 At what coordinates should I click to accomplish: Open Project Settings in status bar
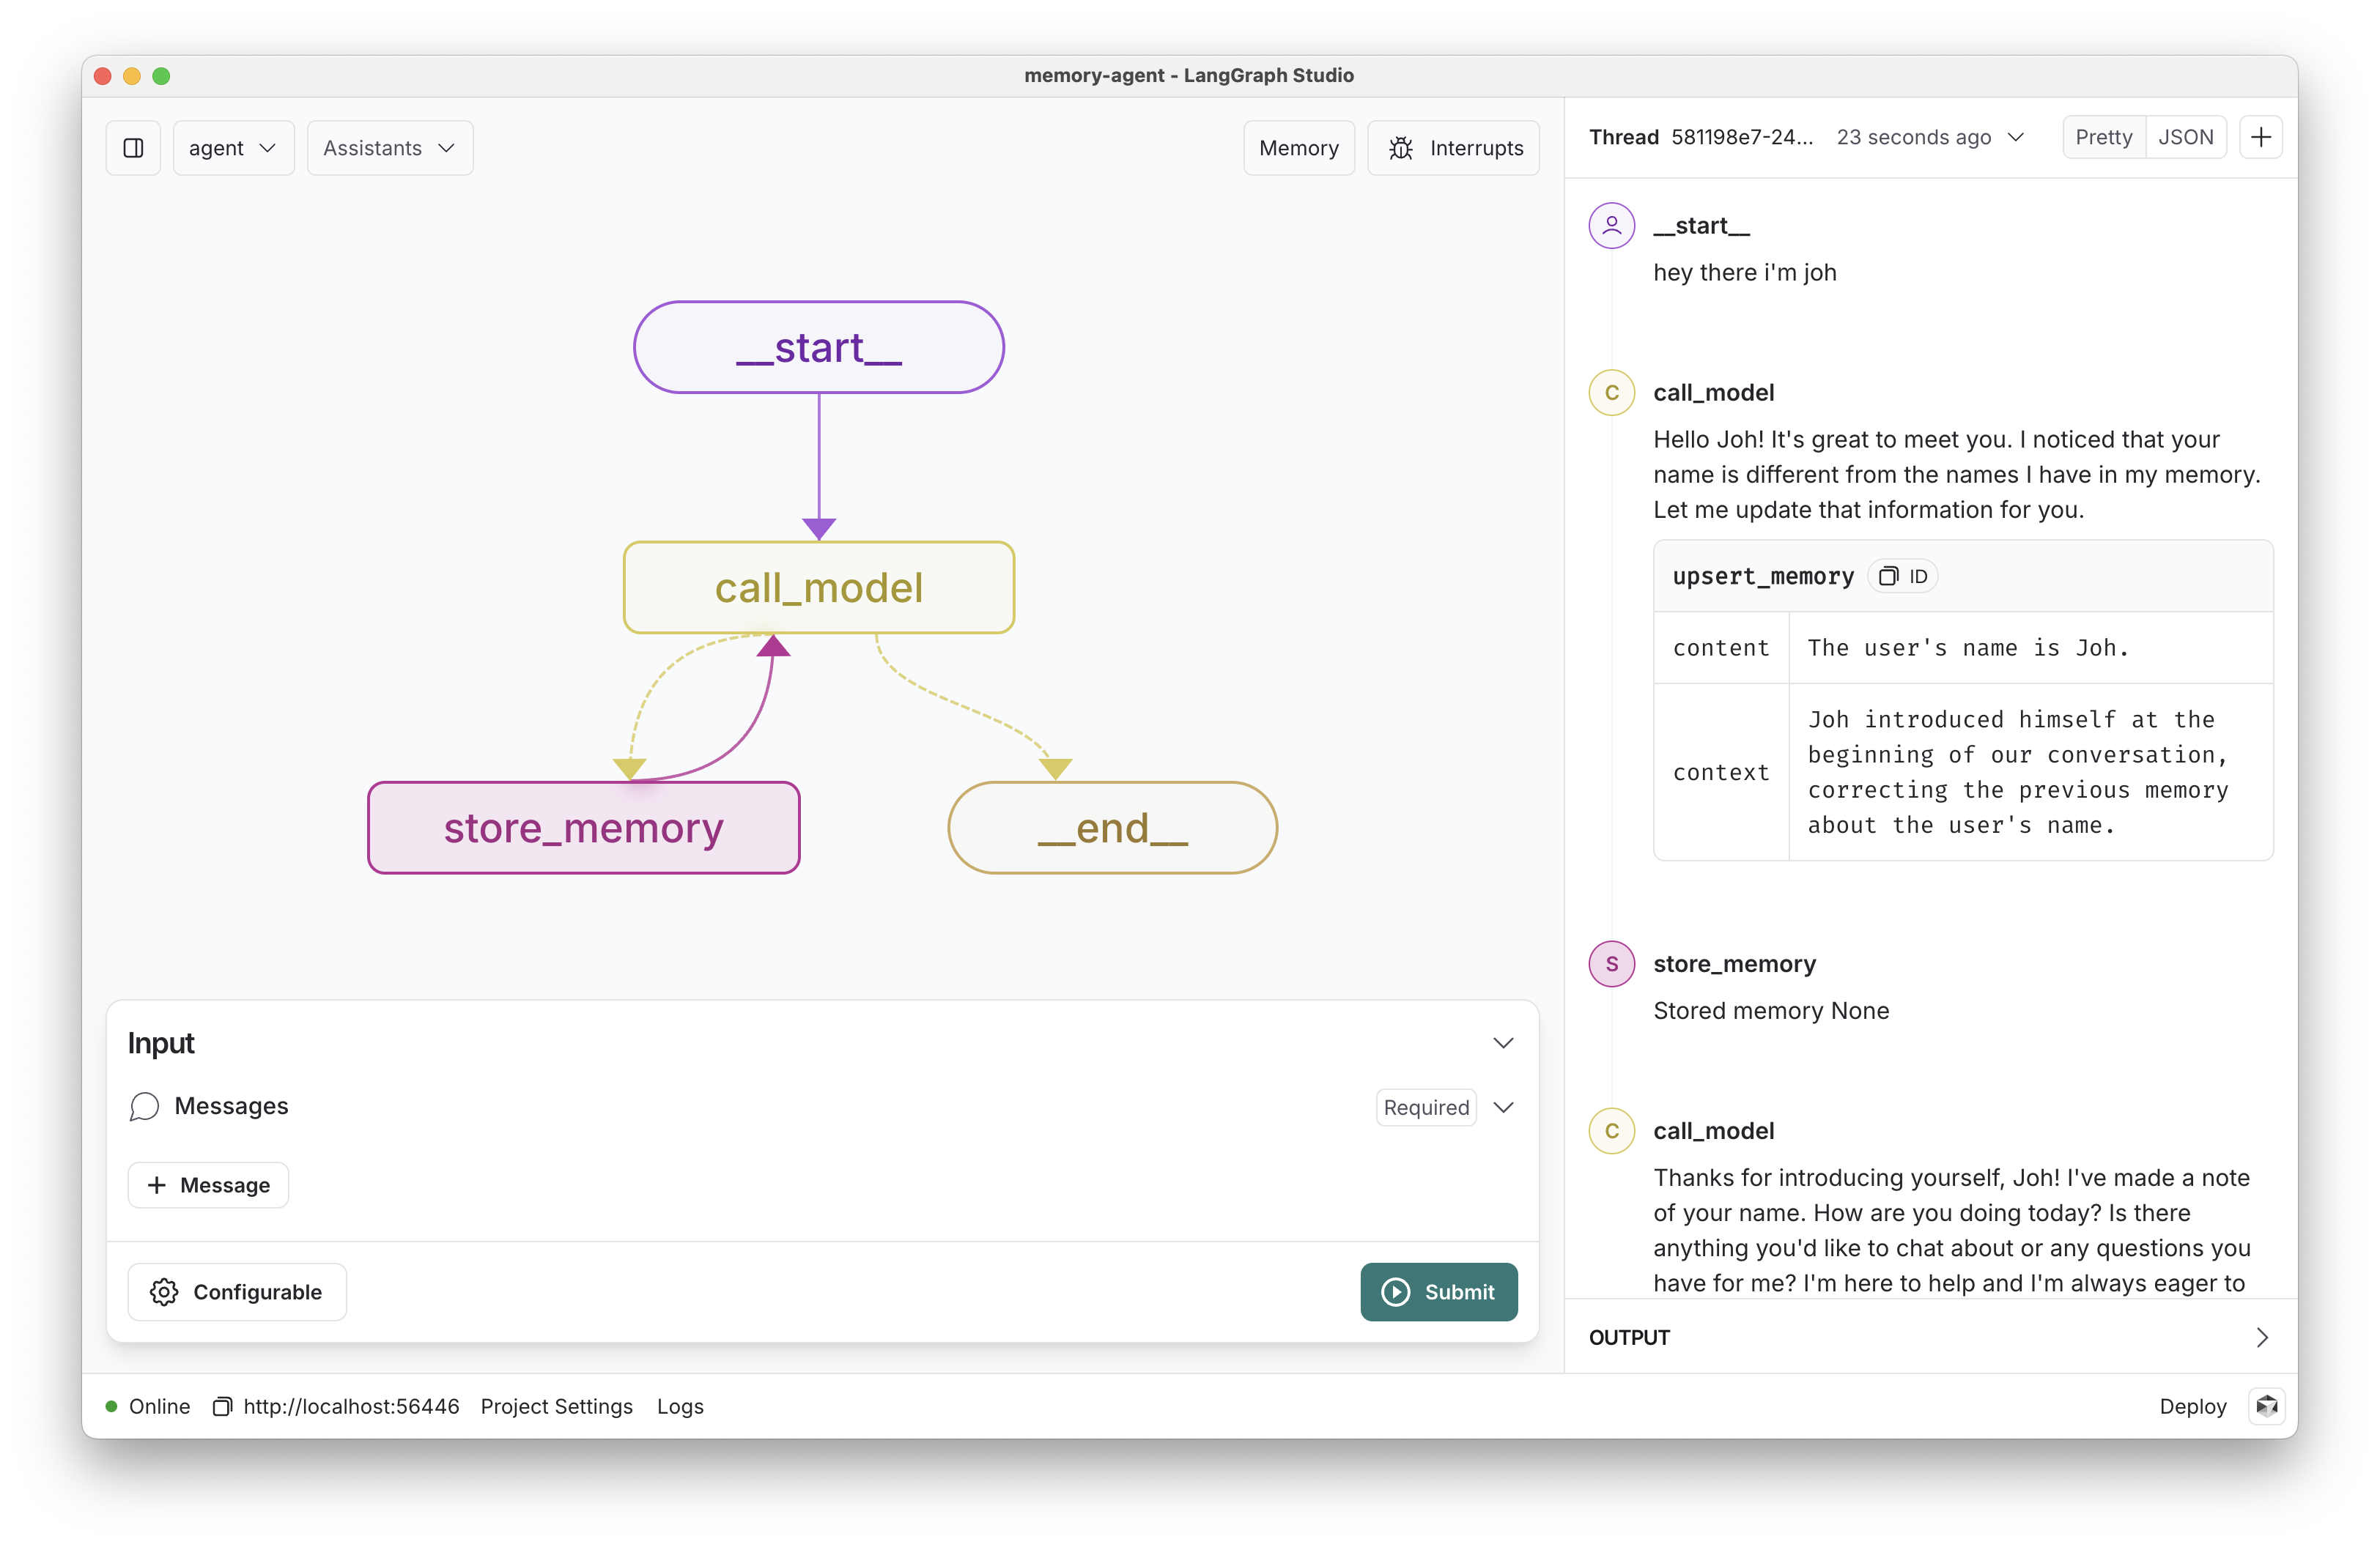point(556,1406)
